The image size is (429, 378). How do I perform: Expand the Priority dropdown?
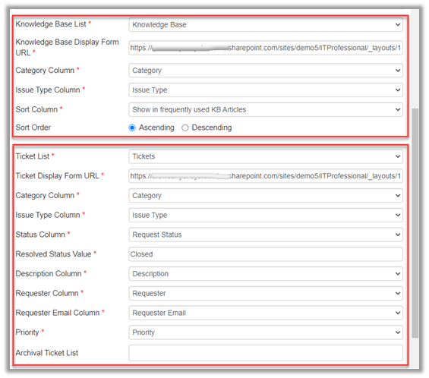point(266,332)
